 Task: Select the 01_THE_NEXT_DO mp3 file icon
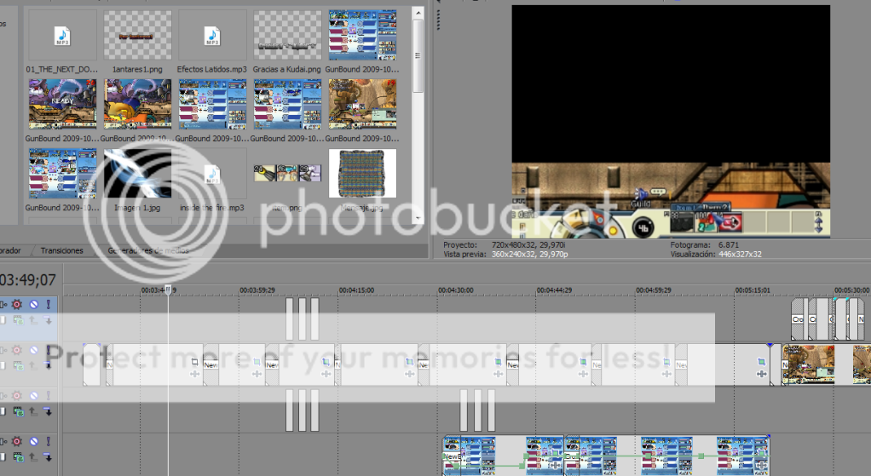click(62, 36)
